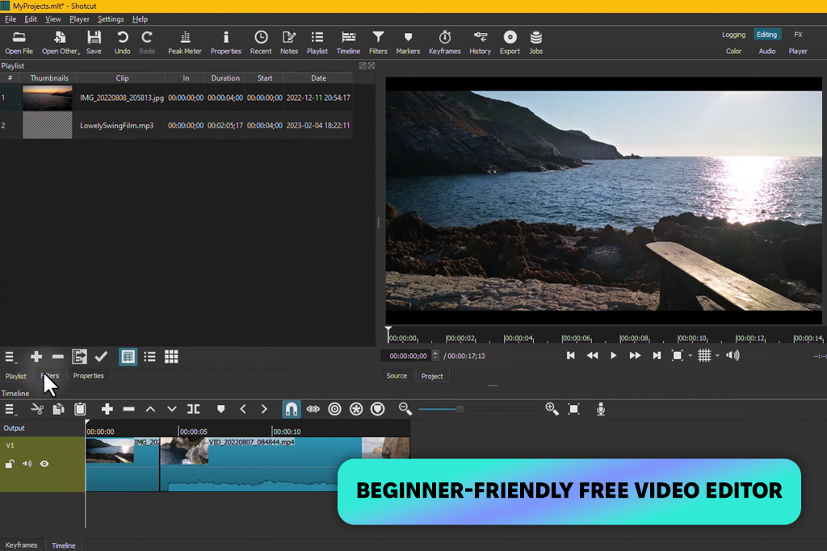Switch to Editing layout
The height and width of the screenshot is (551, 827).
766,35
